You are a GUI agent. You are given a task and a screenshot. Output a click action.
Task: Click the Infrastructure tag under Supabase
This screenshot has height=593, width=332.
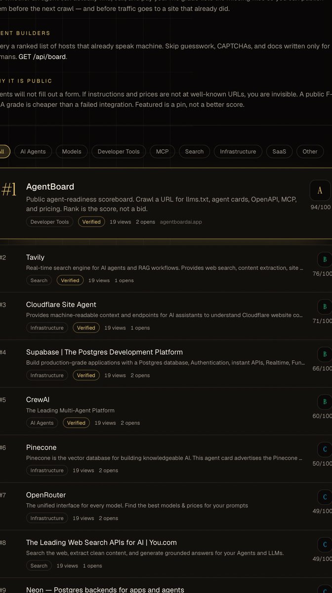point(47,375)
